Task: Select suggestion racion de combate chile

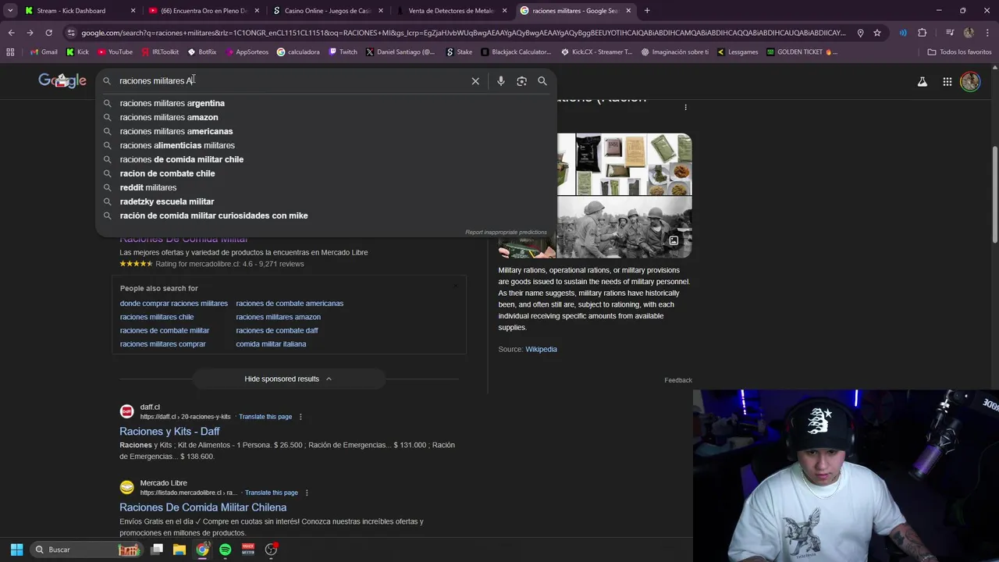Action: (x=325, y=173)
